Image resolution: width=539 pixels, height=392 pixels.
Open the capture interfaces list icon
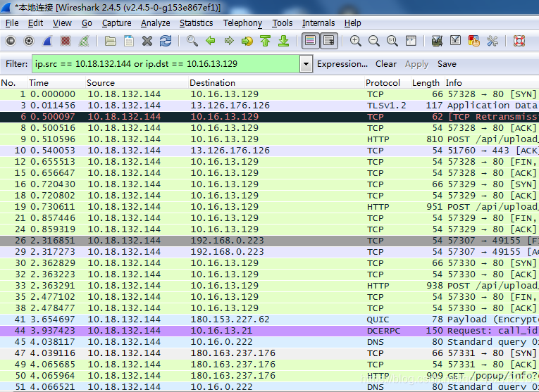tap(11, 42)
